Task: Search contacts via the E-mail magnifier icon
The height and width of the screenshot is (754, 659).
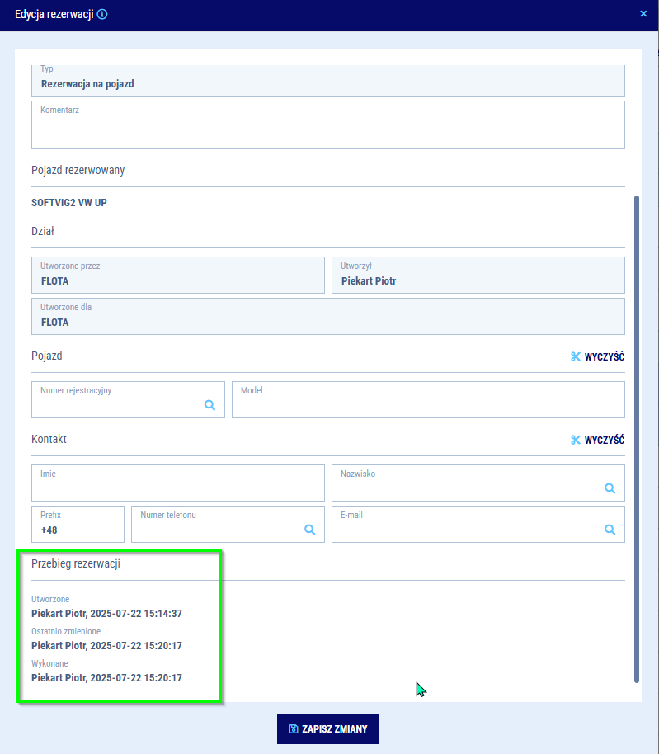Action: (x=610, y=530)
